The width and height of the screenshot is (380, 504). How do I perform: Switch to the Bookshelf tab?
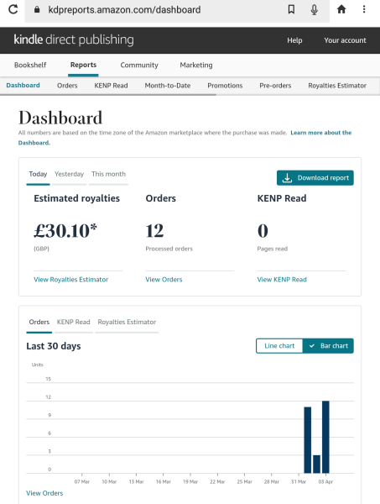pos(30,65)
